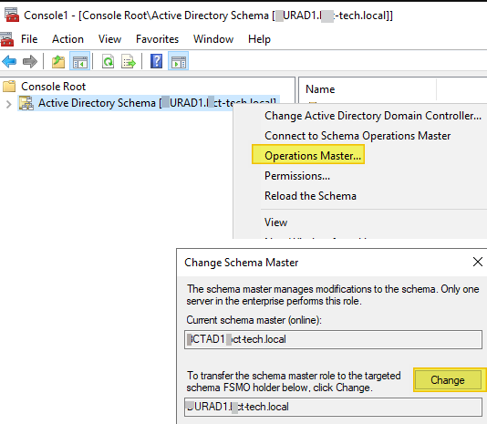The height and width of the screenshot is (424, 487).
Task: Click the blue Back arrow toolbar icon
Action: [9, 61]
